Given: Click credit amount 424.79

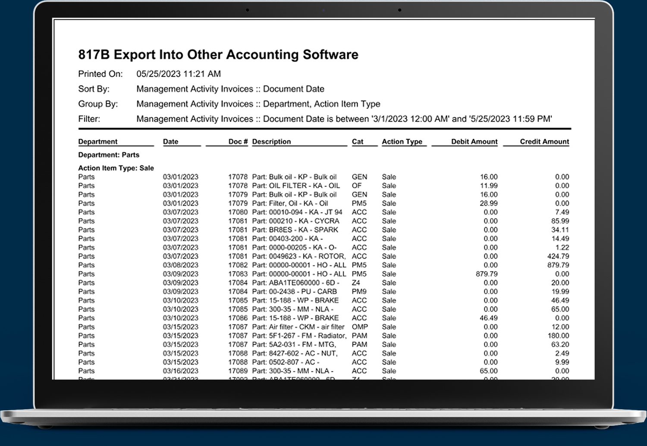Looking at the screenshot, I should [x=559, y=256].
